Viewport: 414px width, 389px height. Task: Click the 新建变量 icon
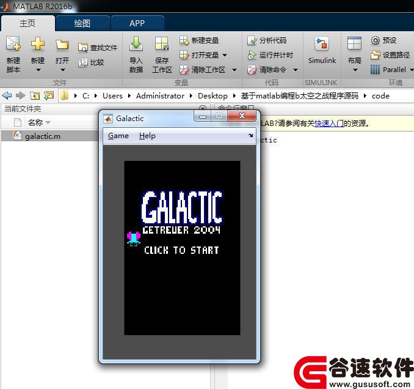(184, 40)
